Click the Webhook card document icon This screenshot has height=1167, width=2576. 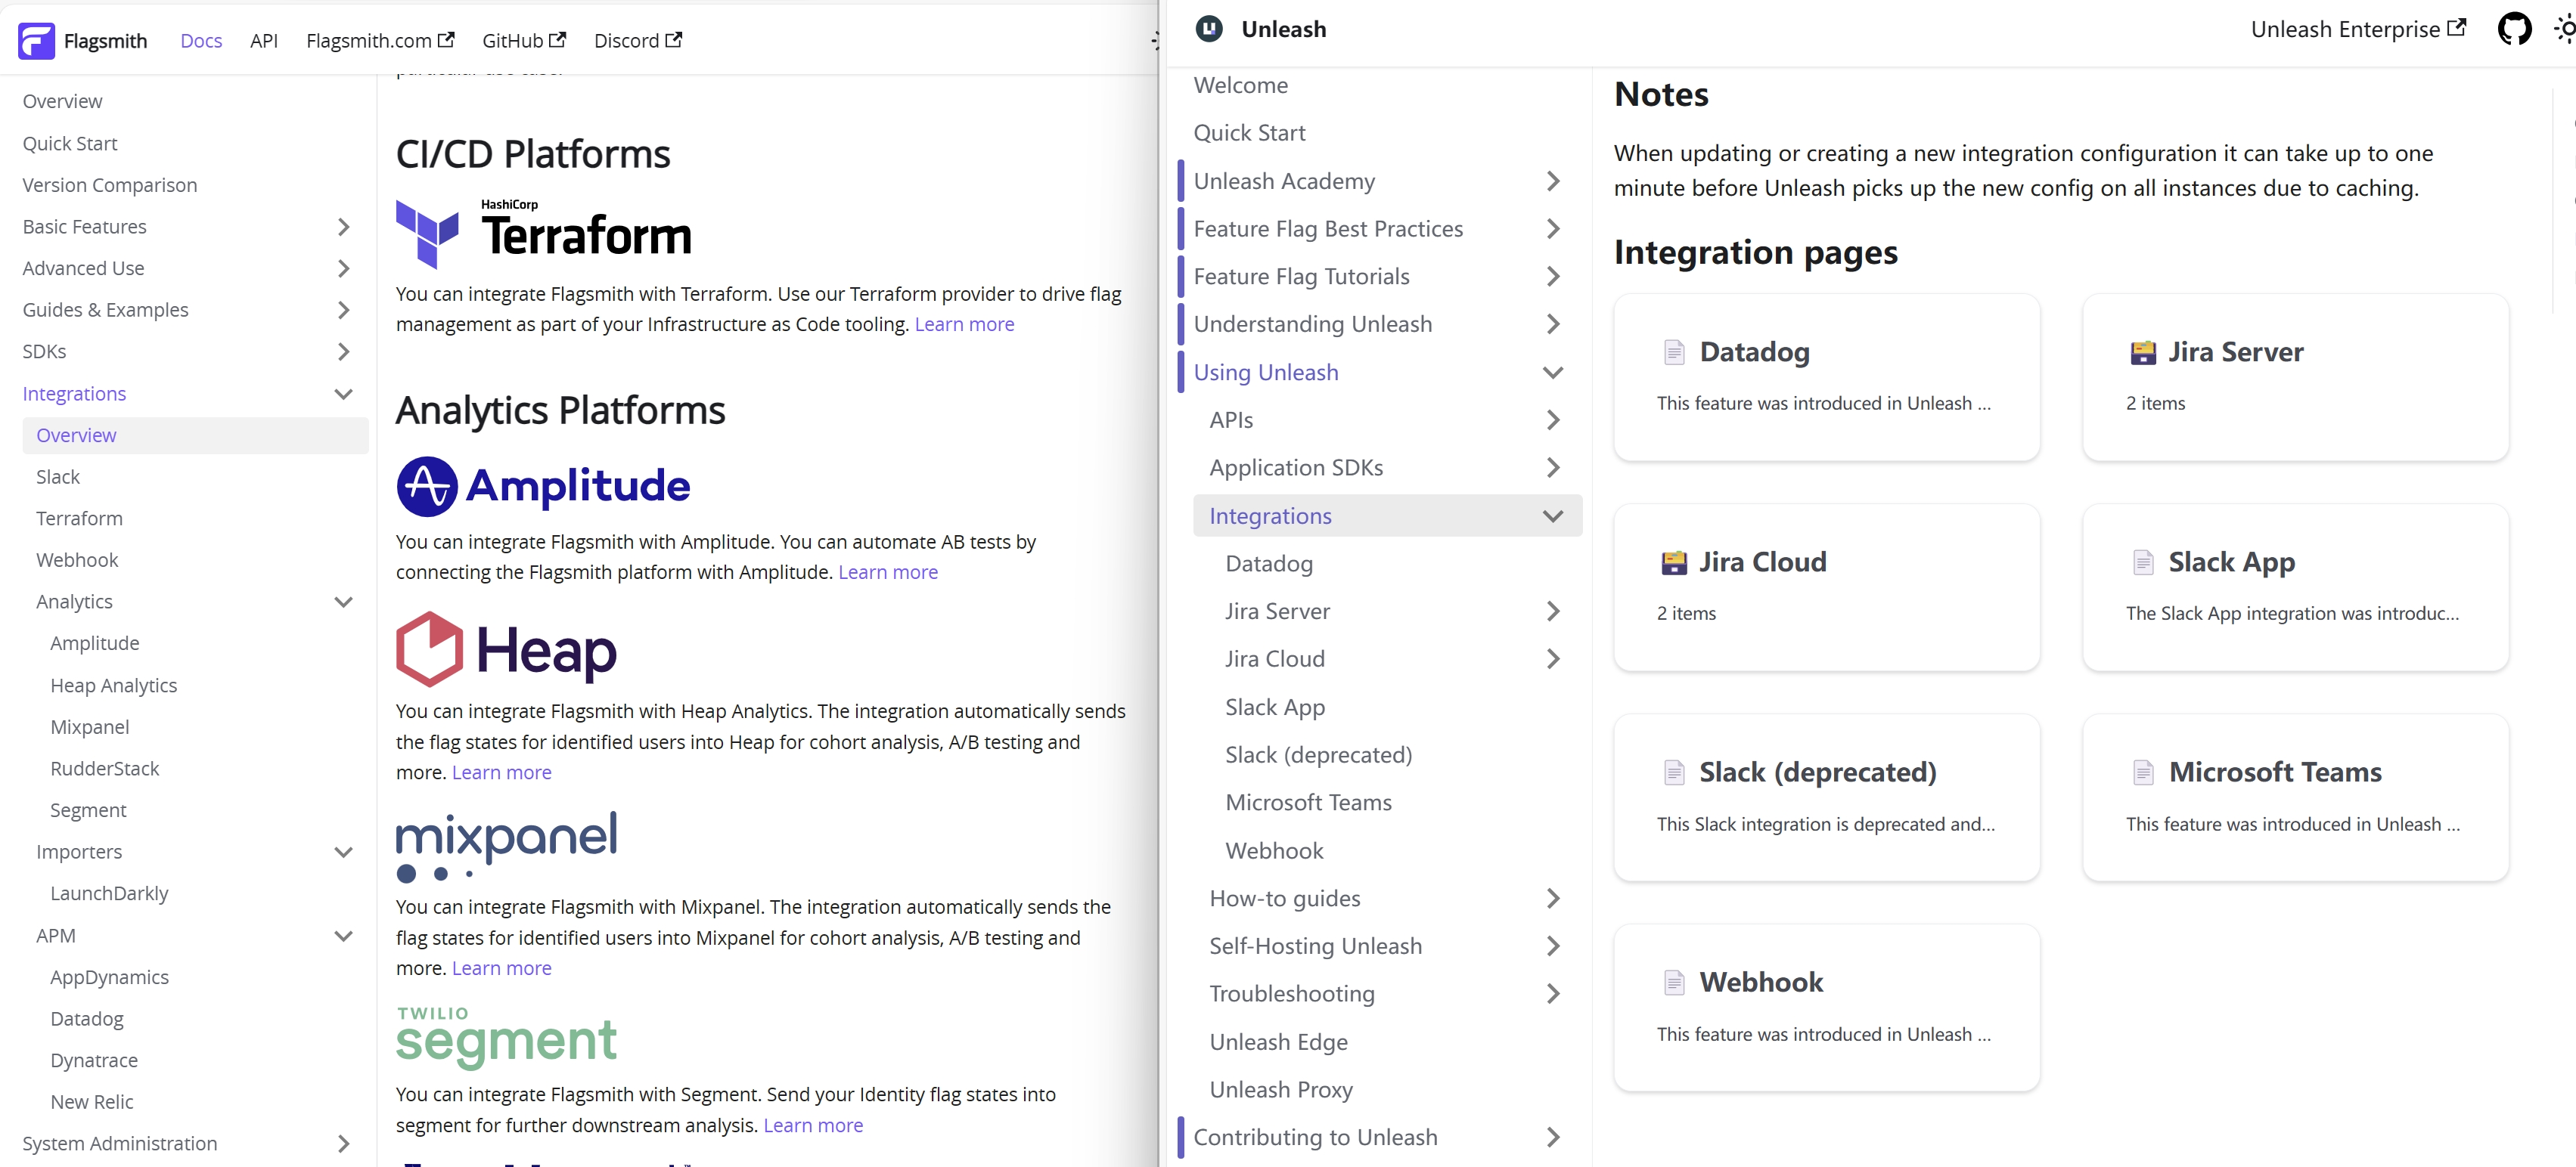[x=1674, y=982]
